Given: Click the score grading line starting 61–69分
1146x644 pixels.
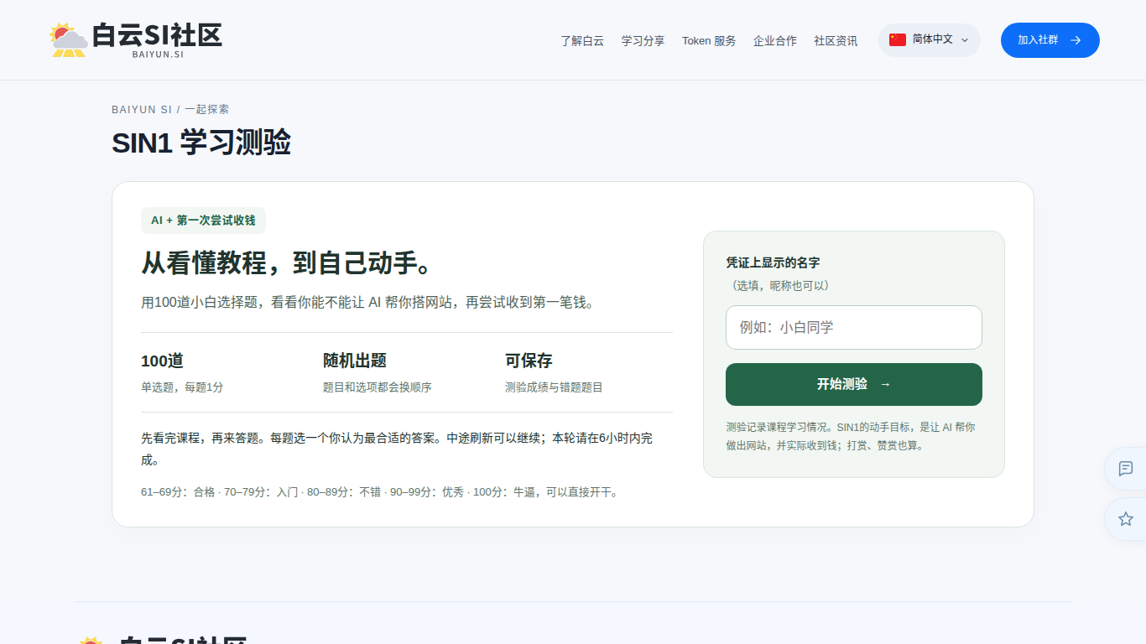Looking at the screenshot, I should [x=381, y=492].
